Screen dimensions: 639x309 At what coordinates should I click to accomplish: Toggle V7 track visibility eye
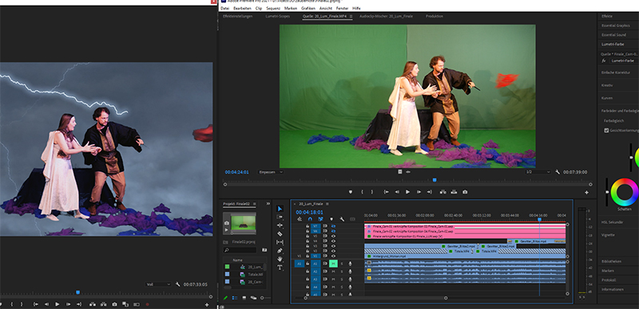(x=333, y=225)
